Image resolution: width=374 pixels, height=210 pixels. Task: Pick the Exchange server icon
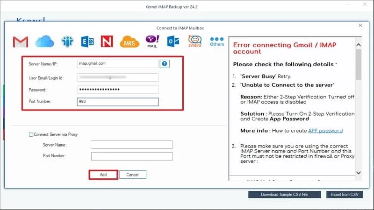[87, 42]
